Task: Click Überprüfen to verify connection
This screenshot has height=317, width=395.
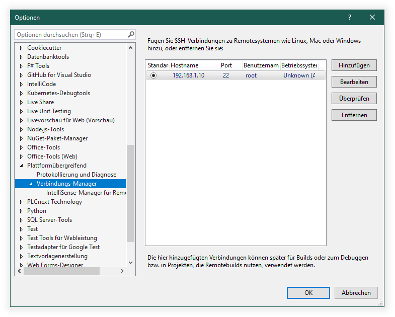Action: (354, 99)
